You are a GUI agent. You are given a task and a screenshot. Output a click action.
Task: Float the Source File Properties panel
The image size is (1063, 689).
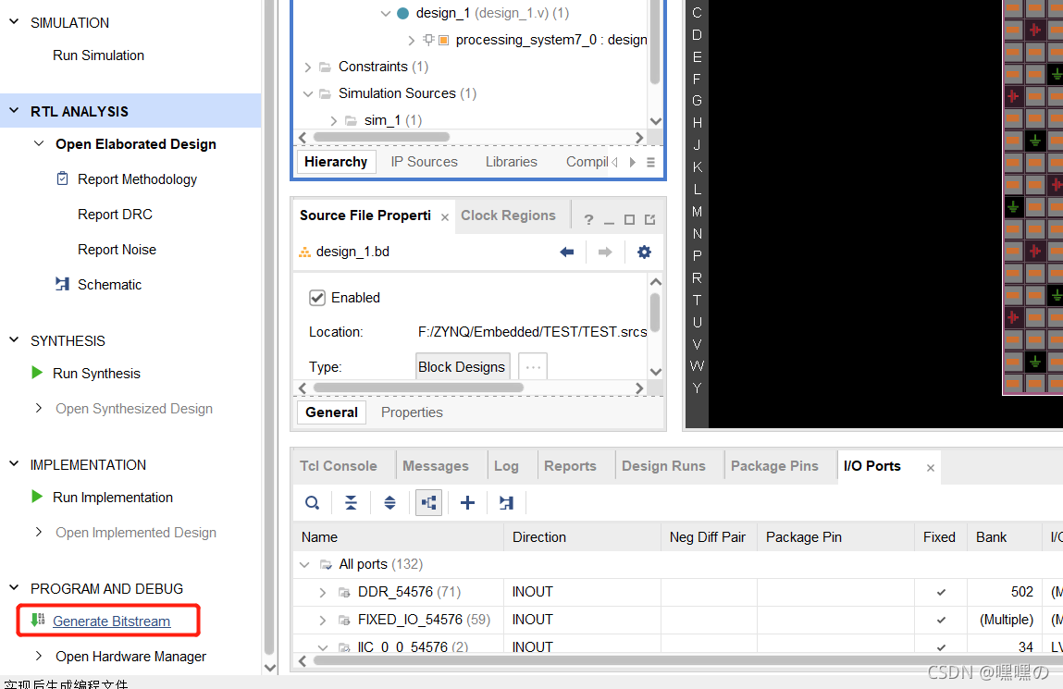click(650, 219)
